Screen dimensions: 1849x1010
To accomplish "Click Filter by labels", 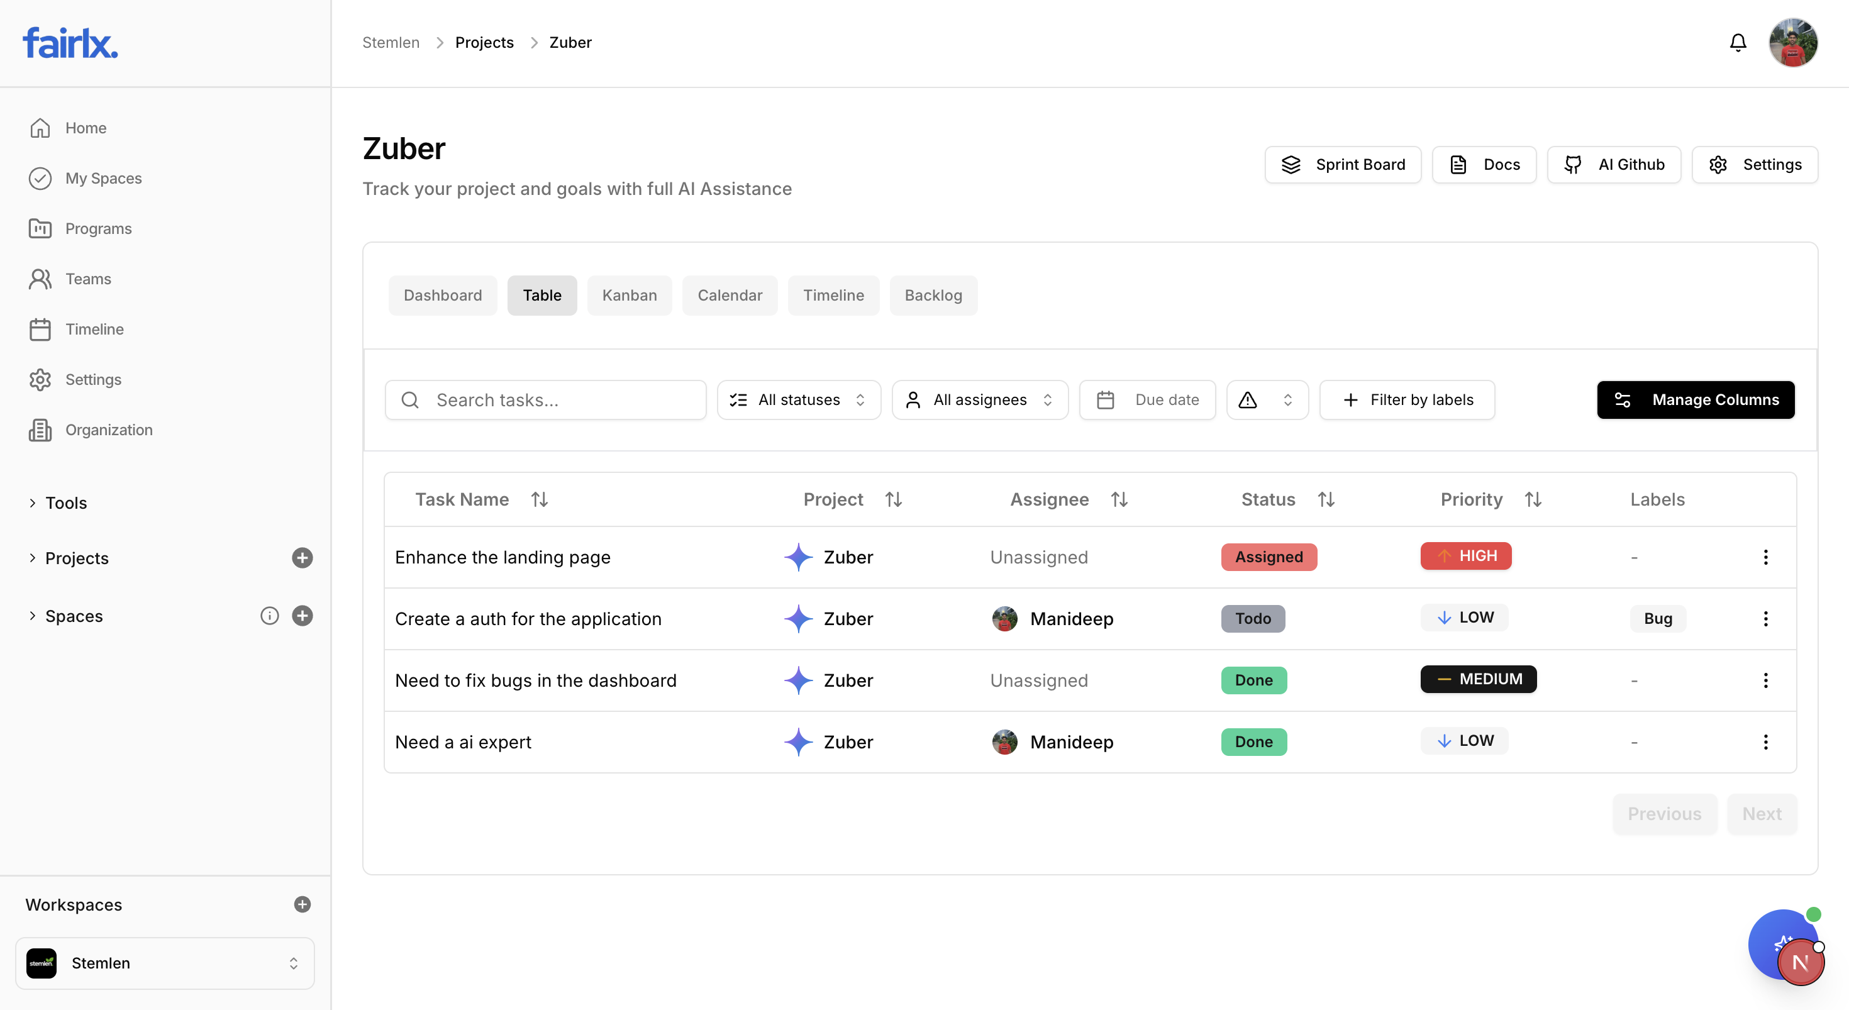I will tap(1407, 400).
